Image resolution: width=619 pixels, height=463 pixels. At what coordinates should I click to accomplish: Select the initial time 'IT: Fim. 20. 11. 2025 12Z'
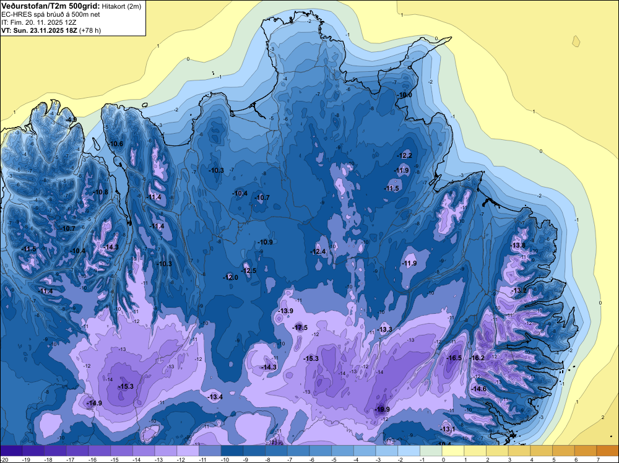click(x=38, y=22)
